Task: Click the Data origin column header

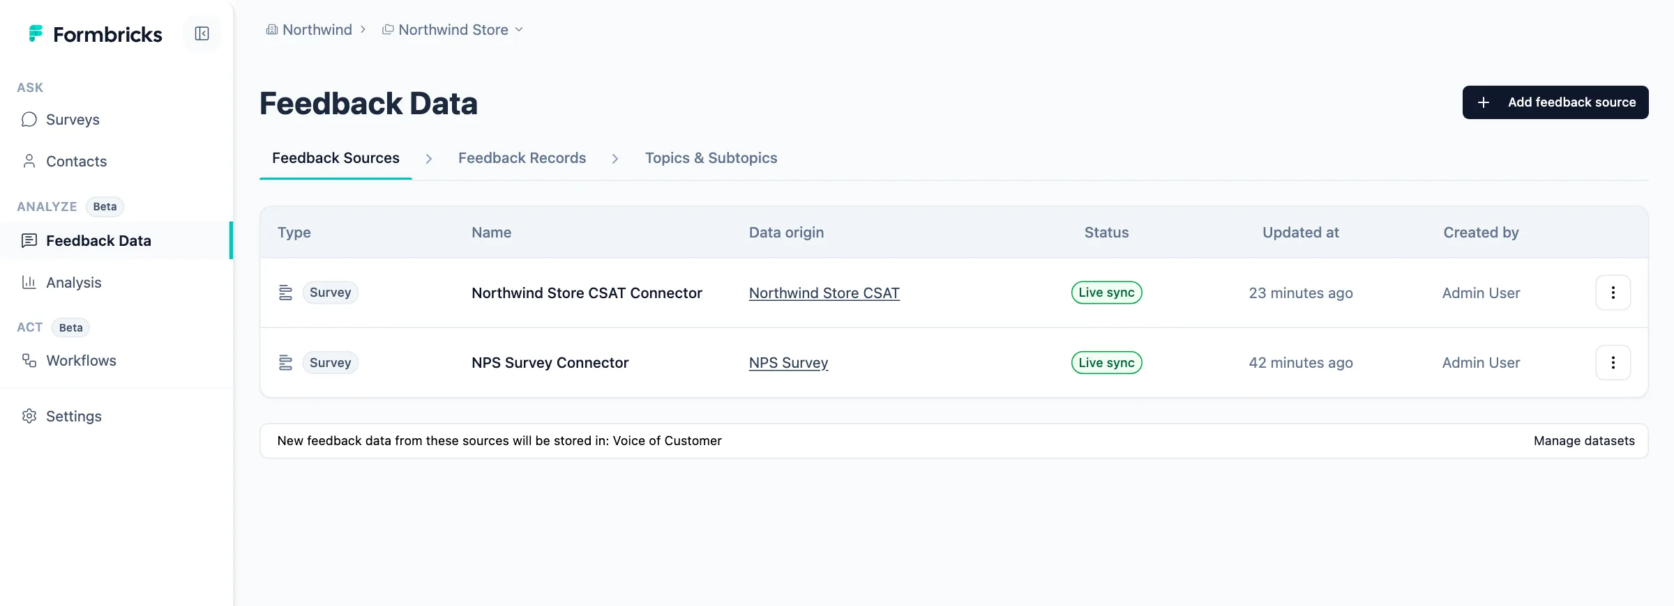Action: pos(786,233)
